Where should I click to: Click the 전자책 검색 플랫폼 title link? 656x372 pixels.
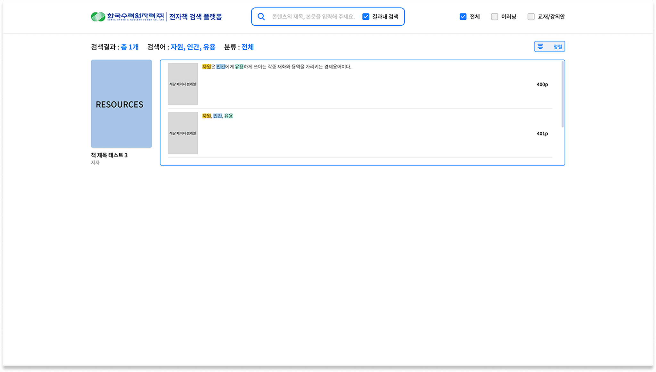[195, 17]
